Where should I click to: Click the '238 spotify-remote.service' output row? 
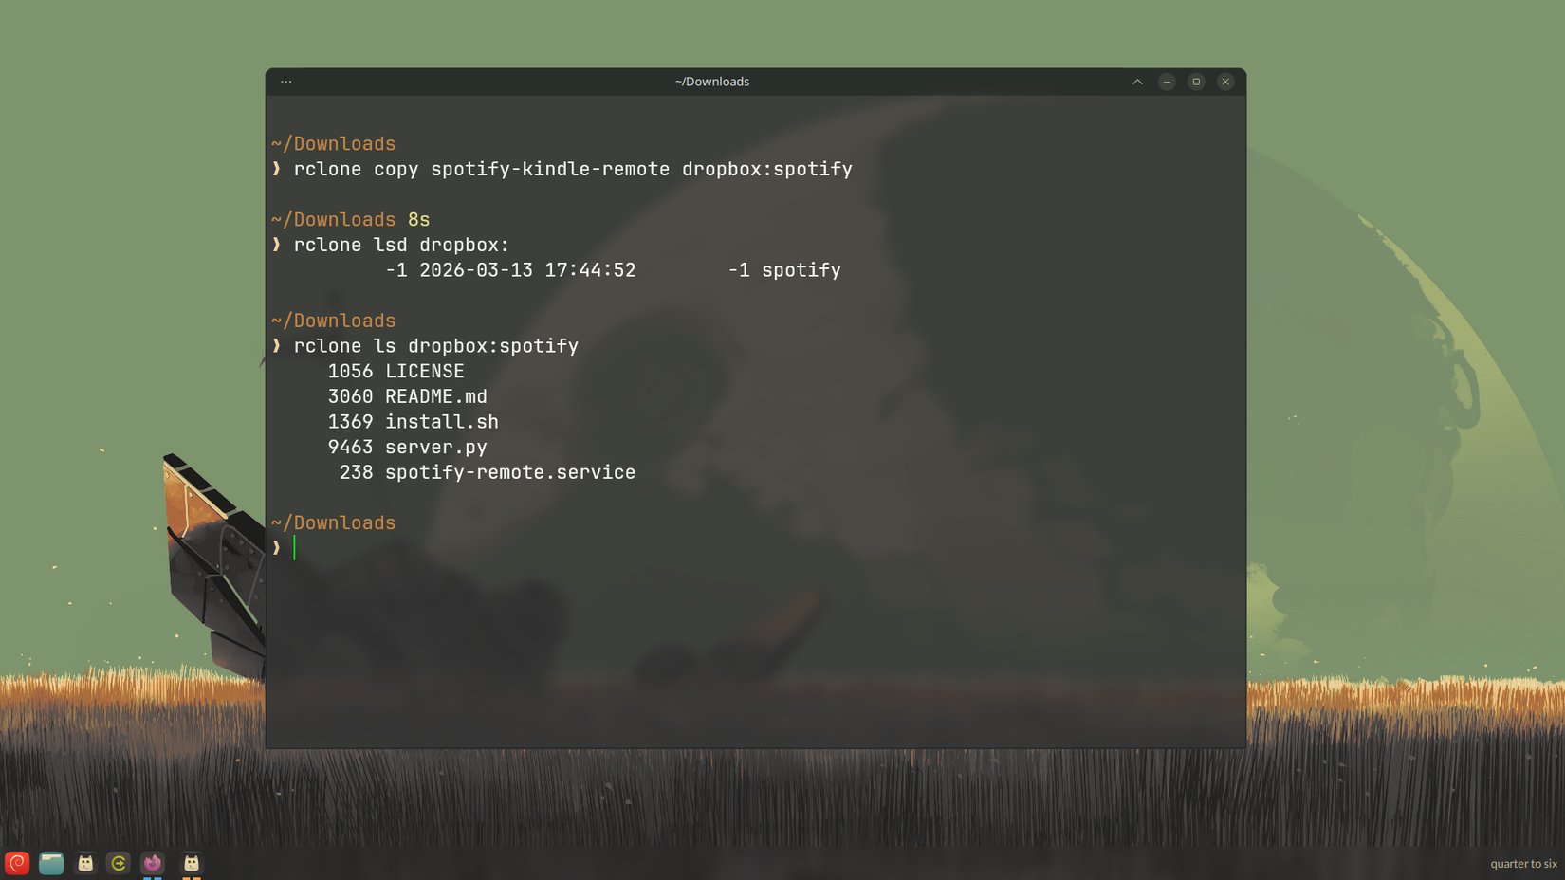[x=488, y=472]
